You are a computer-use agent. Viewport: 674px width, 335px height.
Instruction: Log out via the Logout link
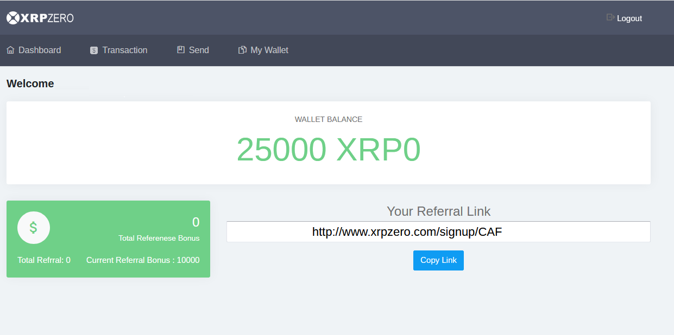[629, 18]
